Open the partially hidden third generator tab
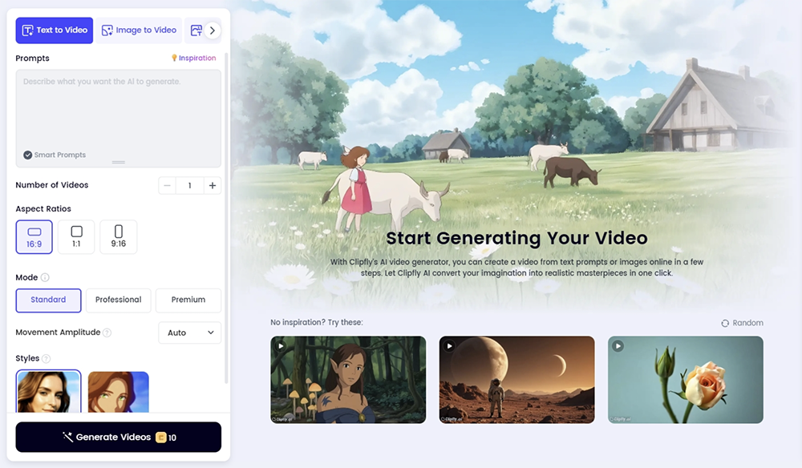Image resolution: width=802 pixels, height=468 pixels. pyautogui.click(x=196, y=30)
